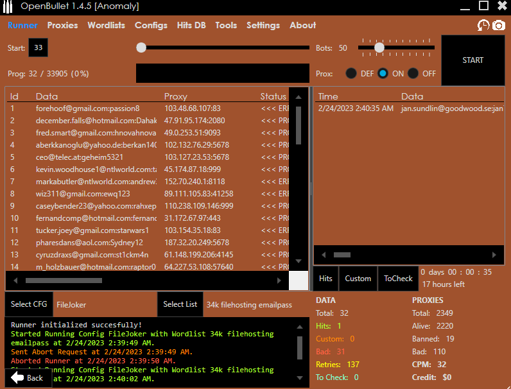Open the Hits DB menu

click(x=191, y=26)
